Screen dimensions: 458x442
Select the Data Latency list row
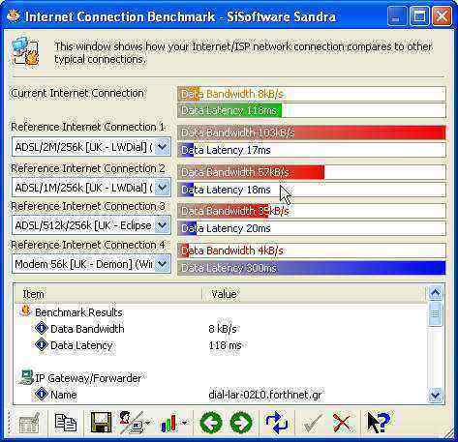coord(221,345)
